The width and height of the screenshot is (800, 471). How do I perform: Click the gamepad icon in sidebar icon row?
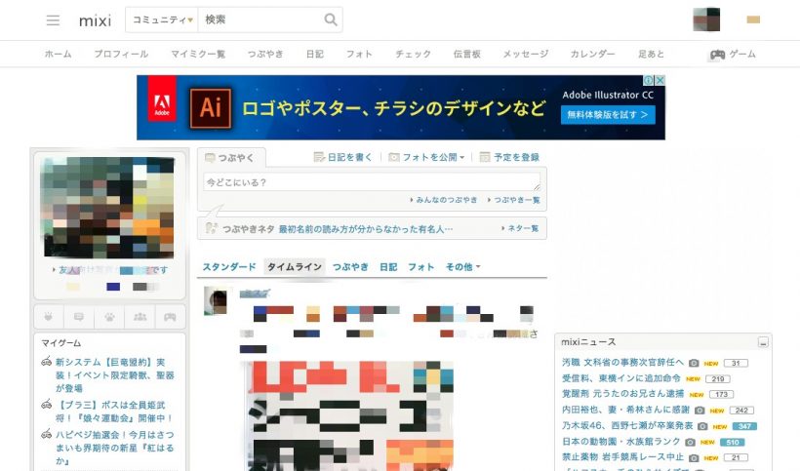[170, 317]
